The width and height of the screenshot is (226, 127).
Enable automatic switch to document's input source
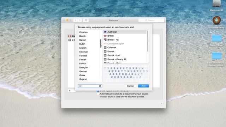[98, 94]
